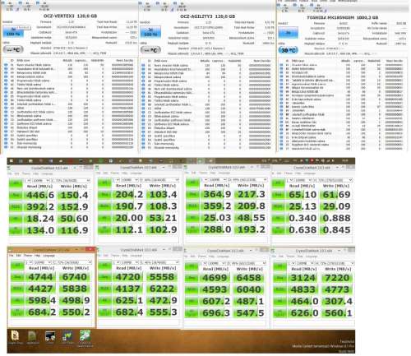Click the 190.7 read result
Viewport: 411px width, 356px height.
tap(129, 206)
